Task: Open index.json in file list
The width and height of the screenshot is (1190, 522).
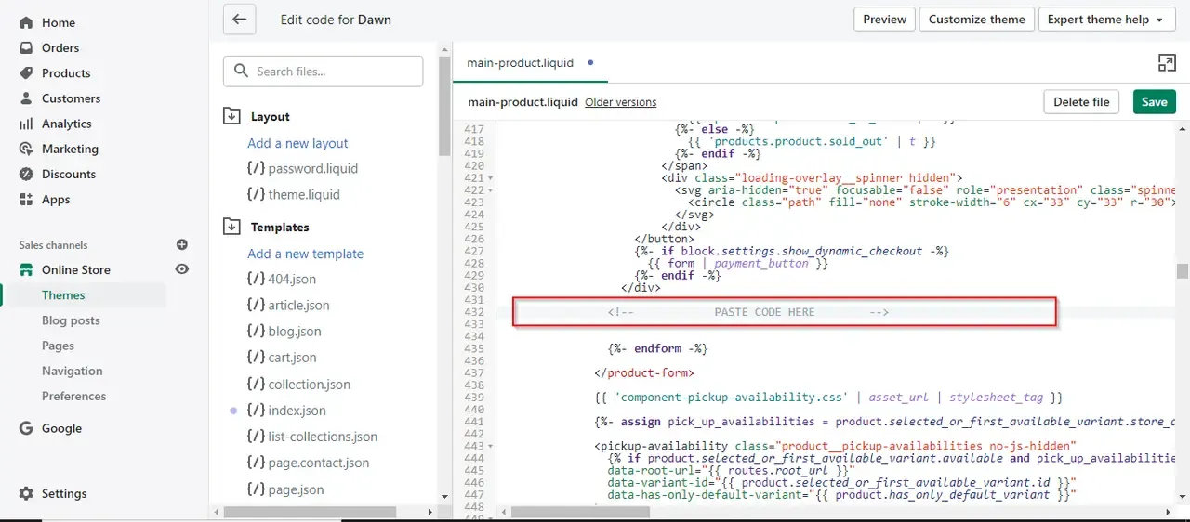Action: 296,410
